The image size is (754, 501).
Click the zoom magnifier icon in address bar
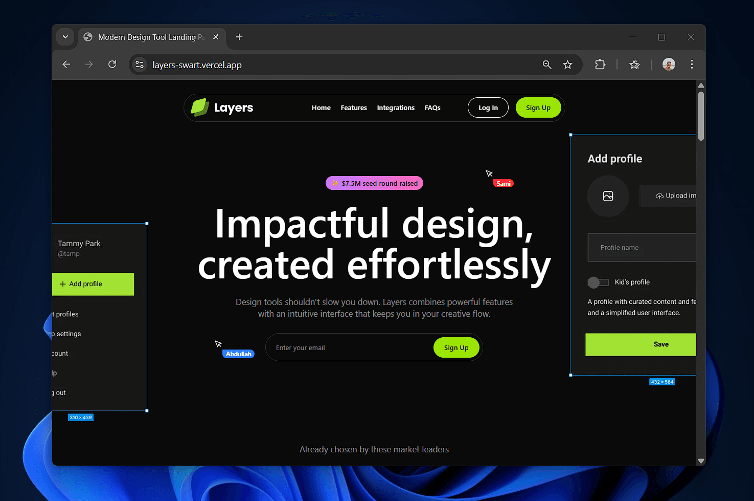(x=547, y=64)
